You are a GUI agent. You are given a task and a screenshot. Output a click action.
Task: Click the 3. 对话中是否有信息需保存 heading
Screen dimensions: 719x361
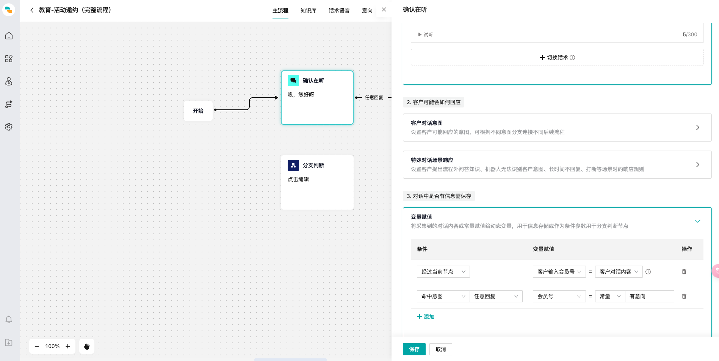click(x=439, y=196)
